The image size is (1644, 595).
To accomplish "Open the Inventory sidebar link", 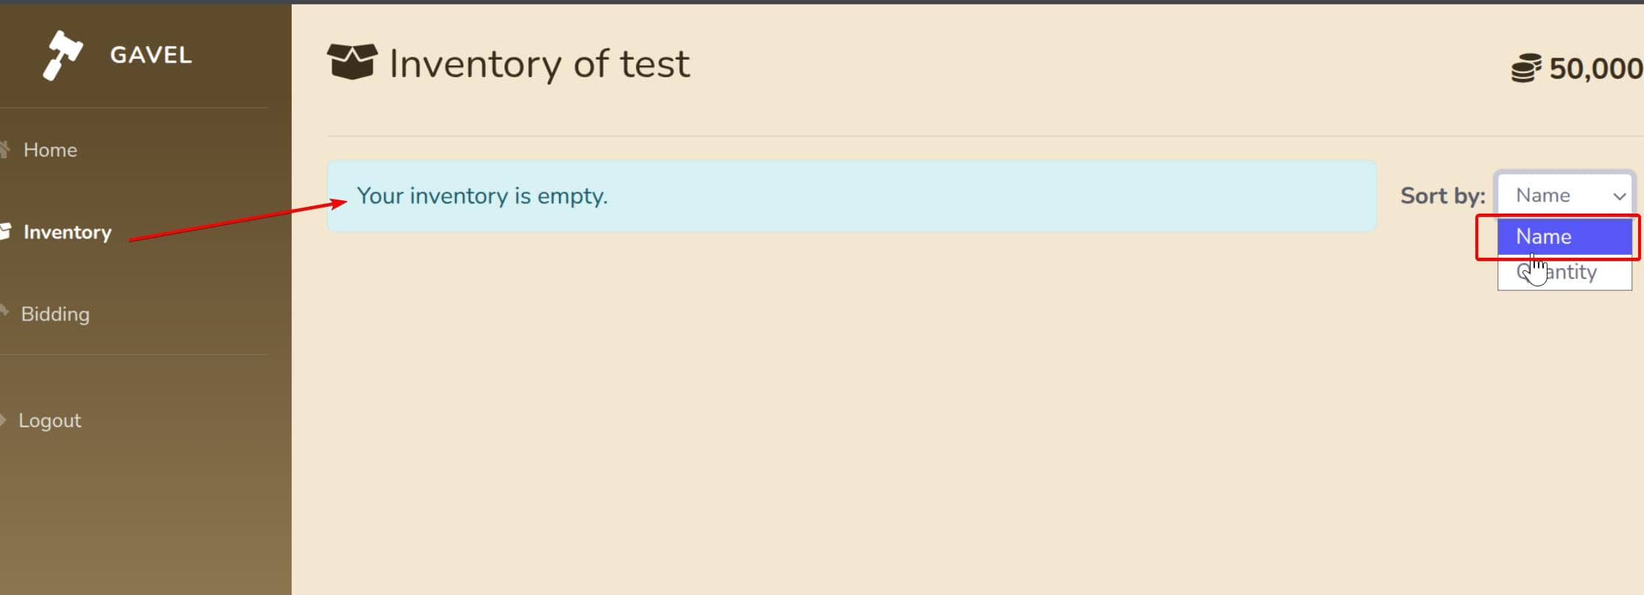I will [x=67, y=232].
